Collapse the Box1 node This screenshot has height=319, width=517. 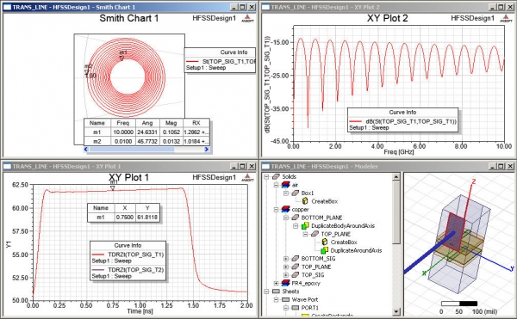(x=286, y=193)
